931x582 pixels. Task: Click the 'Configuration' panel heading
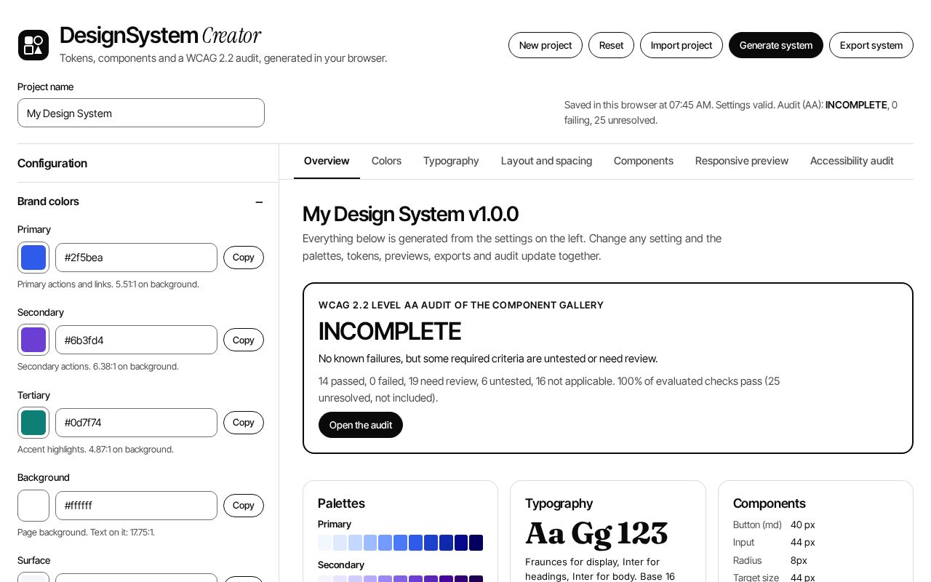click(x=52, y=163)
